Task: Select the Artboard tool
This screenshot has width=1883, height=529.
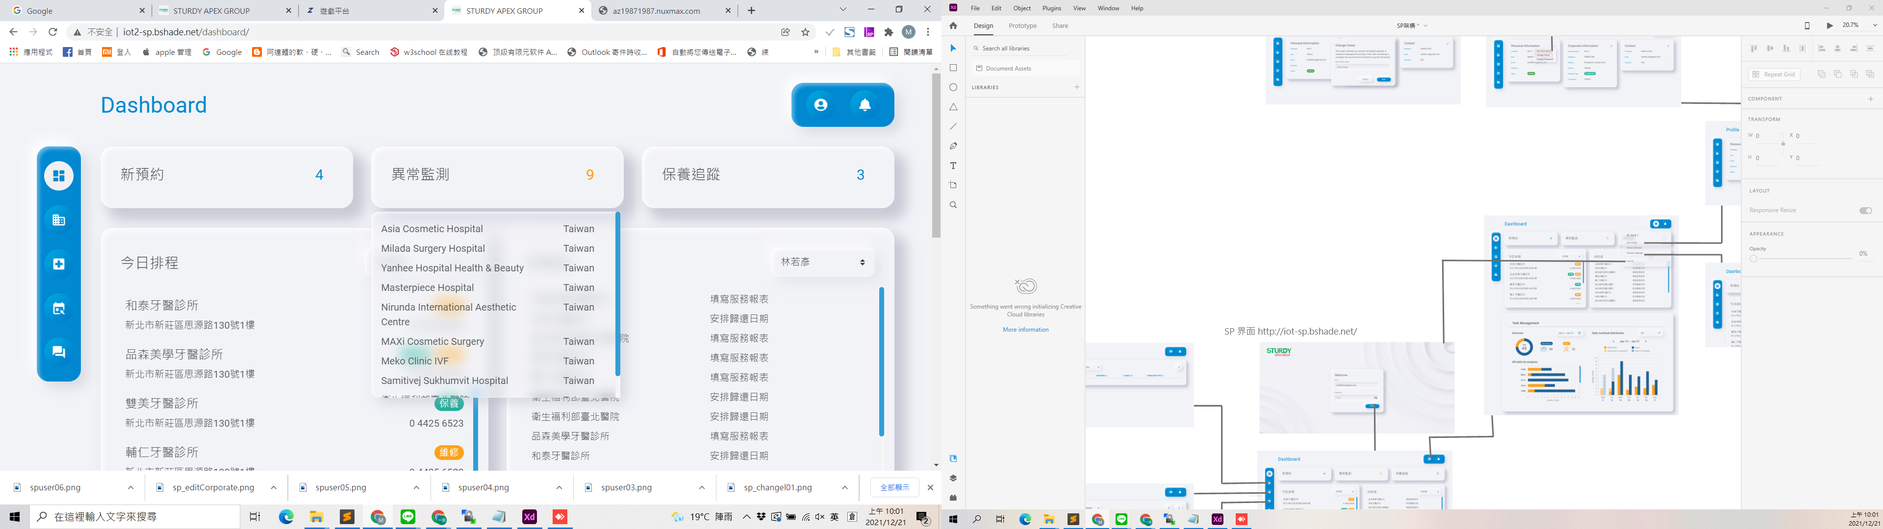Action: tap(953, 186)
